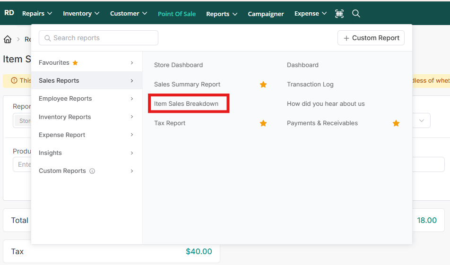450x265 pixels.
Task: Click the Custom Report button
Action: pos(371,38)
